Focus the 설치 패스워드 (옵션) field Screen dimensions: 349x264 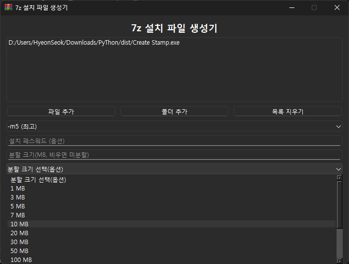click(174, 141)
